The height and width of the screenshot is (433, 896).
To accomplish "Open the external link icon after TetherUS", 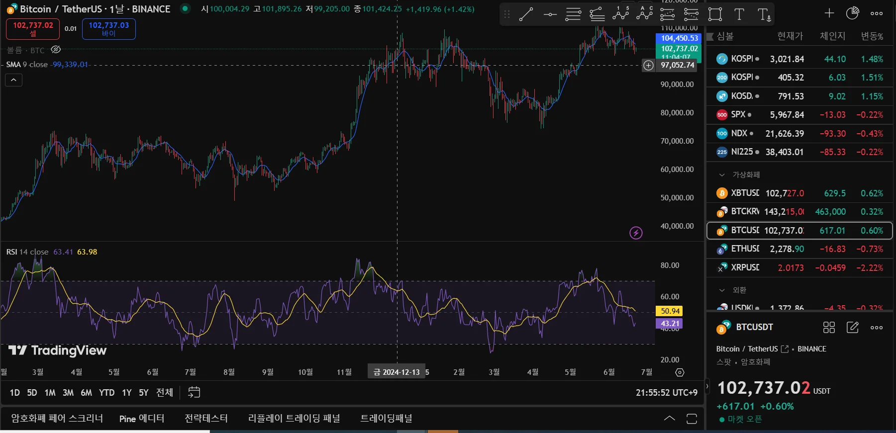I will 785,349.
